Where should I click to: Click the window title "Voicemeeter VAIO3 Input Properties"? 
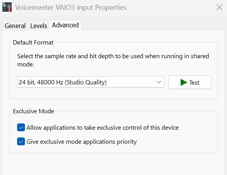pos(71,7)
